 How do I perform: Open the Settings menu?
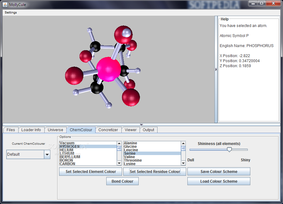[x=11, y=13]
